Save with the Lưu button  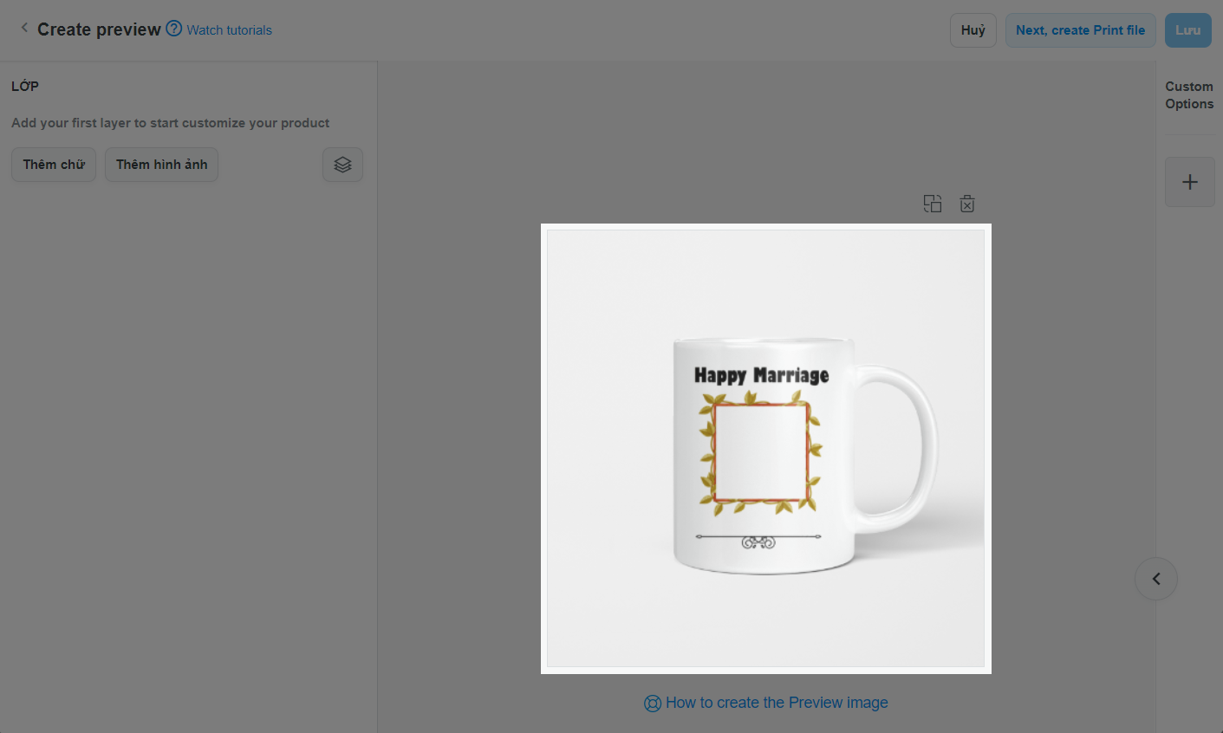tap(1188, 30)
